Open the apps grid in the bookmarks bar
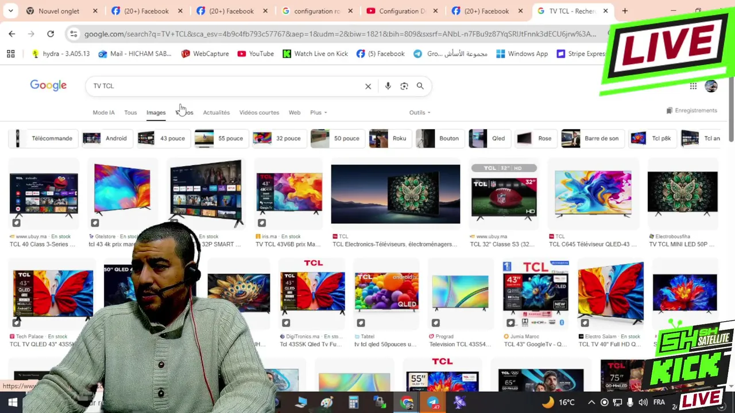Screen dimensions: 735x413 point(10,53)
